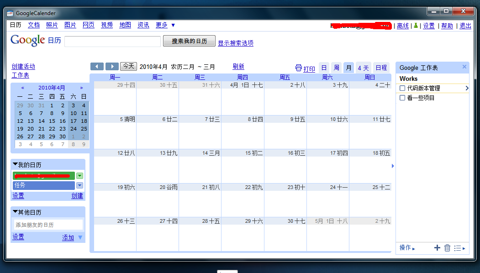Select the green personal calendar color bar
This screenshot has height=273, width=480.
pyautogui.click(x=44, y=176)
